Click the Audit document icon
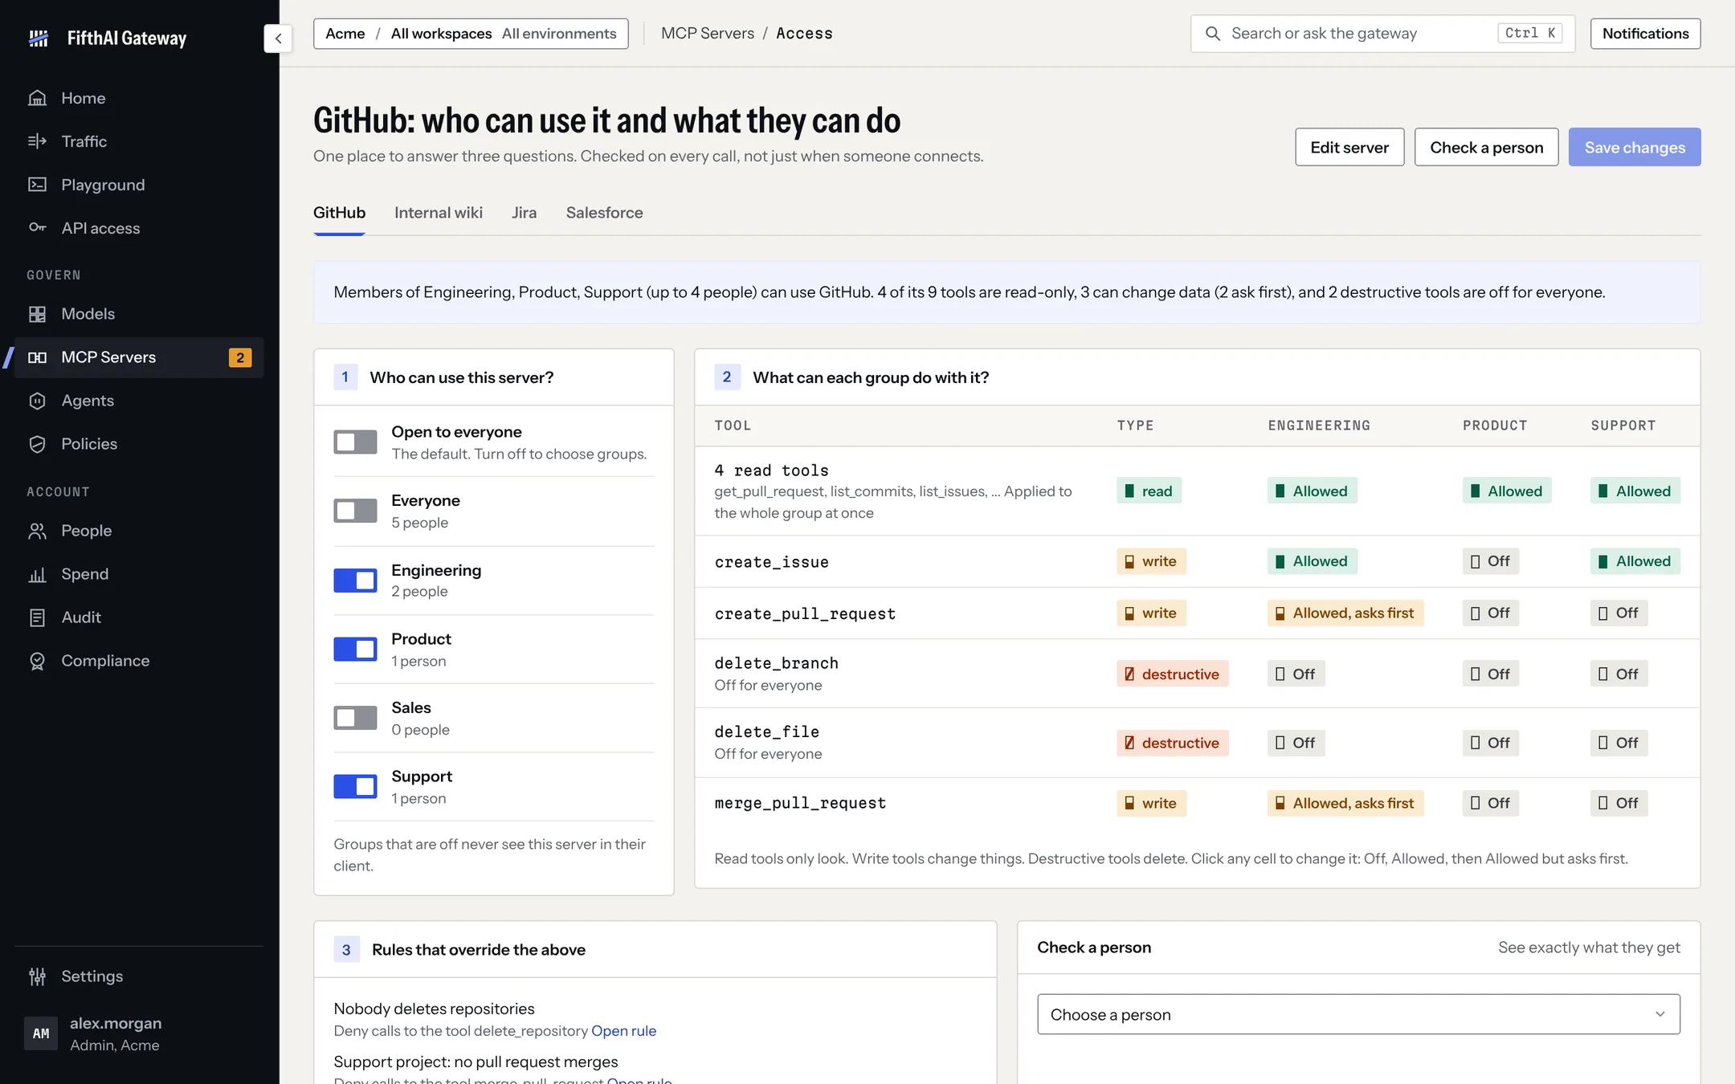 pyautogui.click(x=37, y=617)
